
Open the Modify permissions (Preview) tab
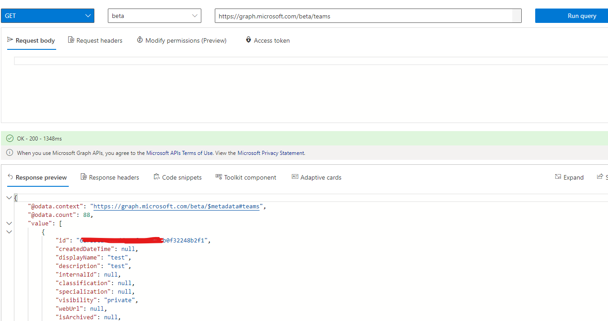point(182,40)
